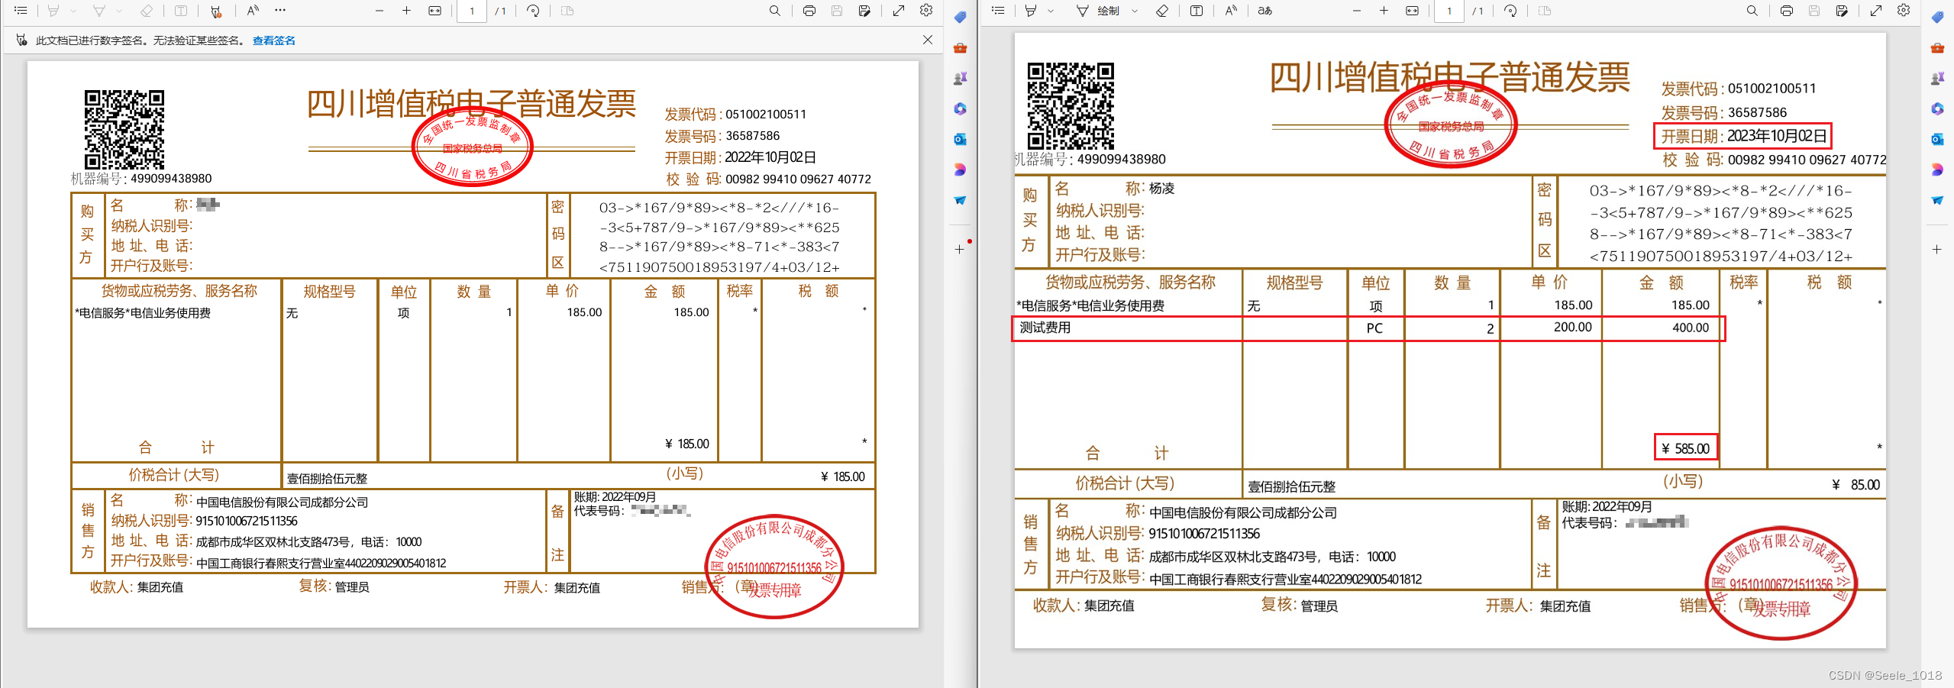Open table of contents in right PDF viewer
The width and height of the screenshot is (1954, 688).
pos(998,11)
